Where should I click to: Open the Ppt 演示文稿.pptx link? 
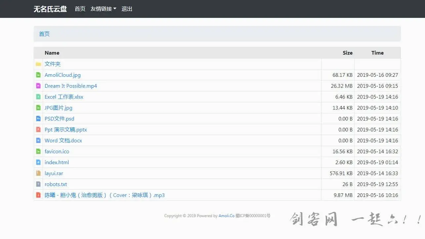coord(66,129)
